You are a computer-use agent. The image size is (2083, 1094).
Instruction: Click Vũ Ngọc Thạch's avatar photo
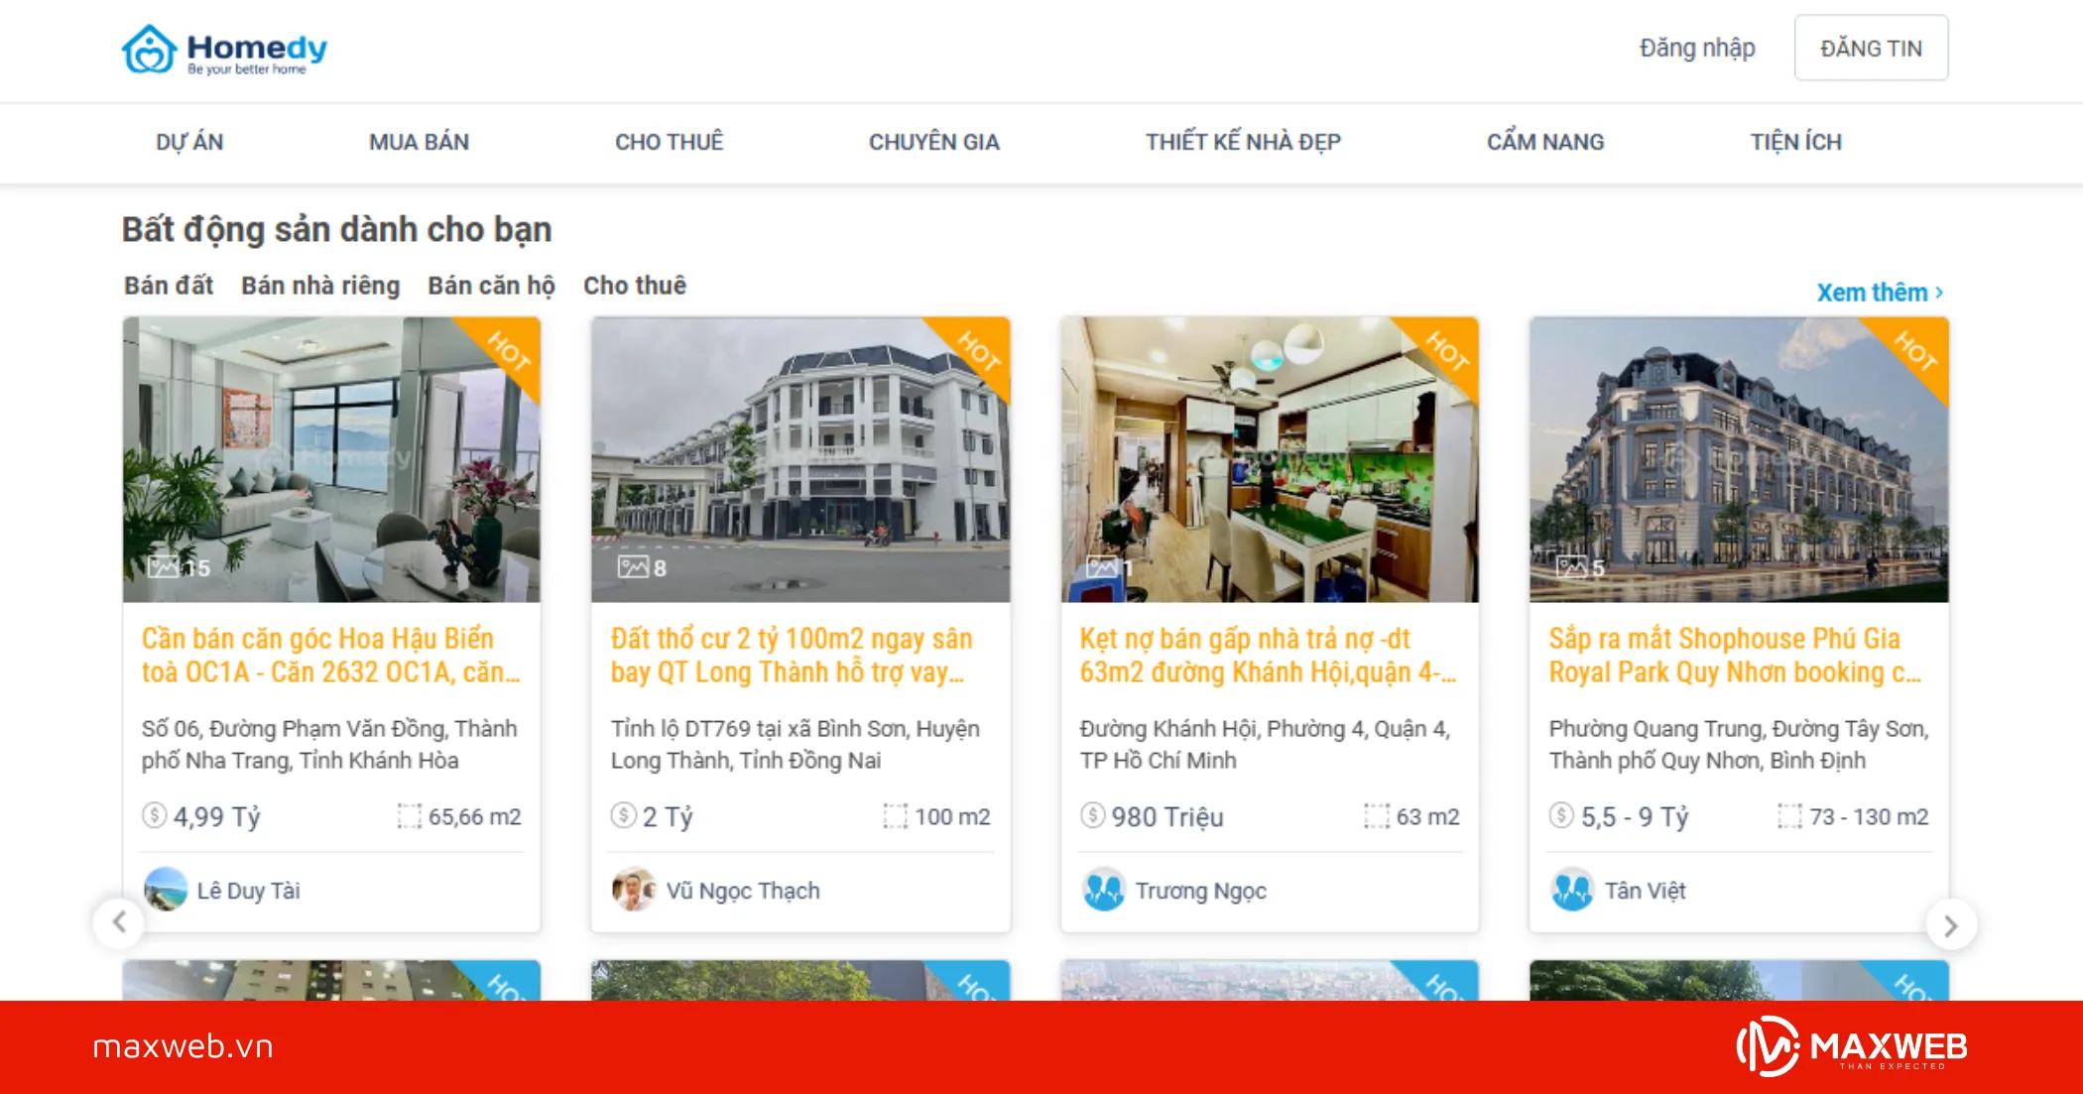click(634, 890)
